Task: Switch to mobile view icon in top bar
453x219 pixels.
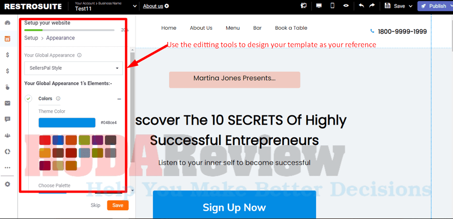Action: [x=333, y=6]
